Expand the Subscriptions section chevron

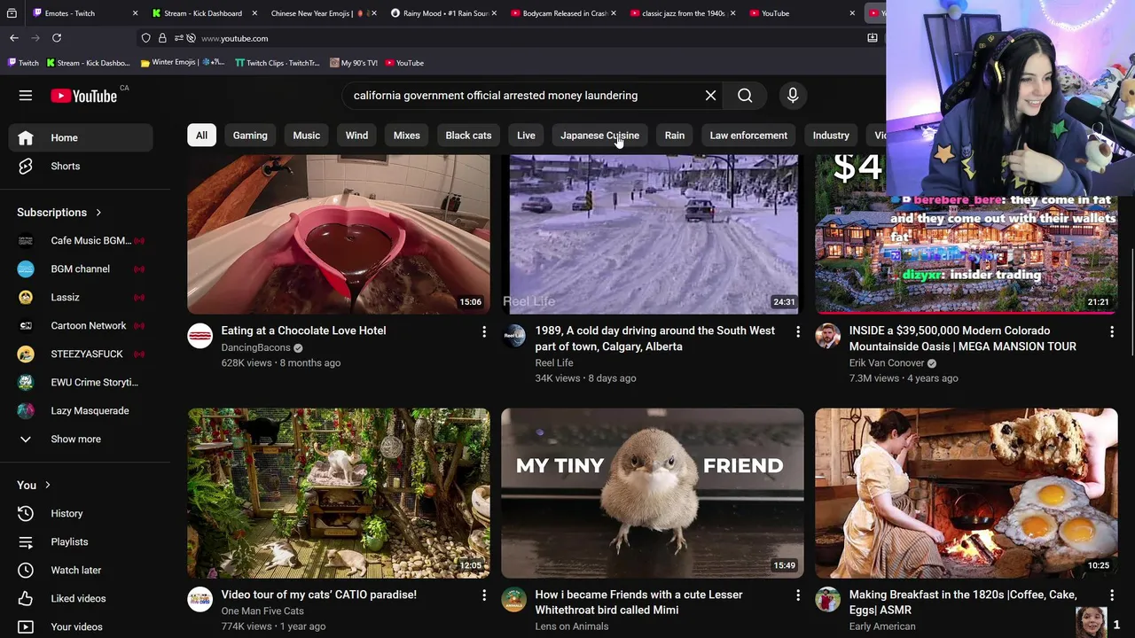tap(98, 213)
